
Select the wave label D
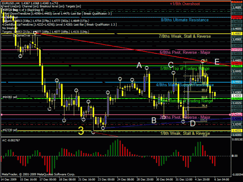click(x=192, y=123)
